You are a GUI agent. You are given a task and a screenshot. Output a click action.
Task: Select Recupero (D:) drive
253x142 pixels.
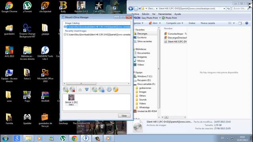[x=144, y=80]
